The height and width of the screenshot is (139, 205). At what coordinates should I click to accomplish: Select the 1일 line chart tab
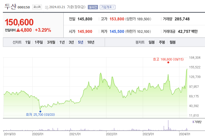click(28, 42)
